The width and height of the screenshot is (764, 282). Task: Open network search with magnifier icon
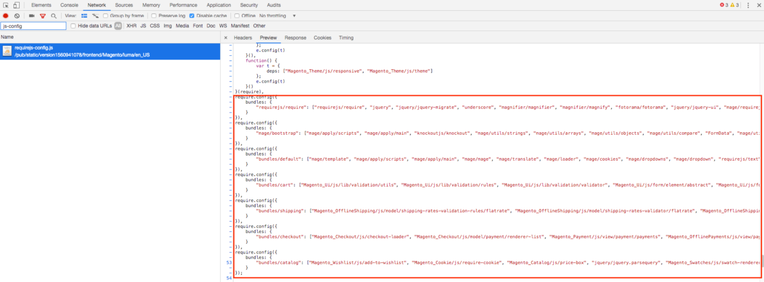click(x=53, y=15)
